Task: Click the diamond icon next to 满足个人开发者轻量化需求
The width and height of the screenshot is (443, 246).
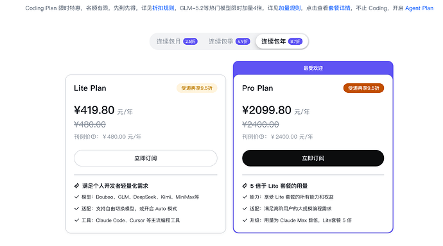Action: 76,186
